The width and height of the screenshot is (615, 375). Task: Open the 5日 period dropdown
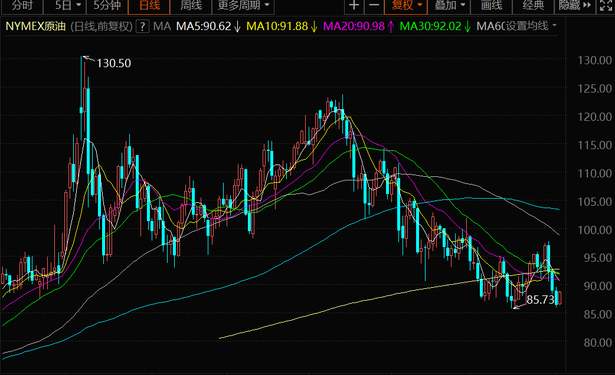click(x=68, y=5)
